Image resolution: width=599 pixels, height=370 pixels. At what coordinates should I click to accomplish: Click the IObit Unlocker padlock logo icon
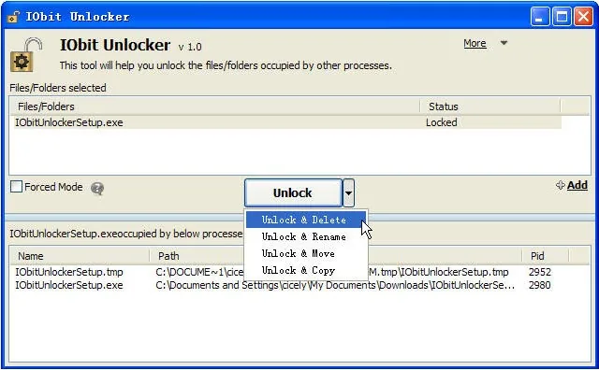click(26, 55)
